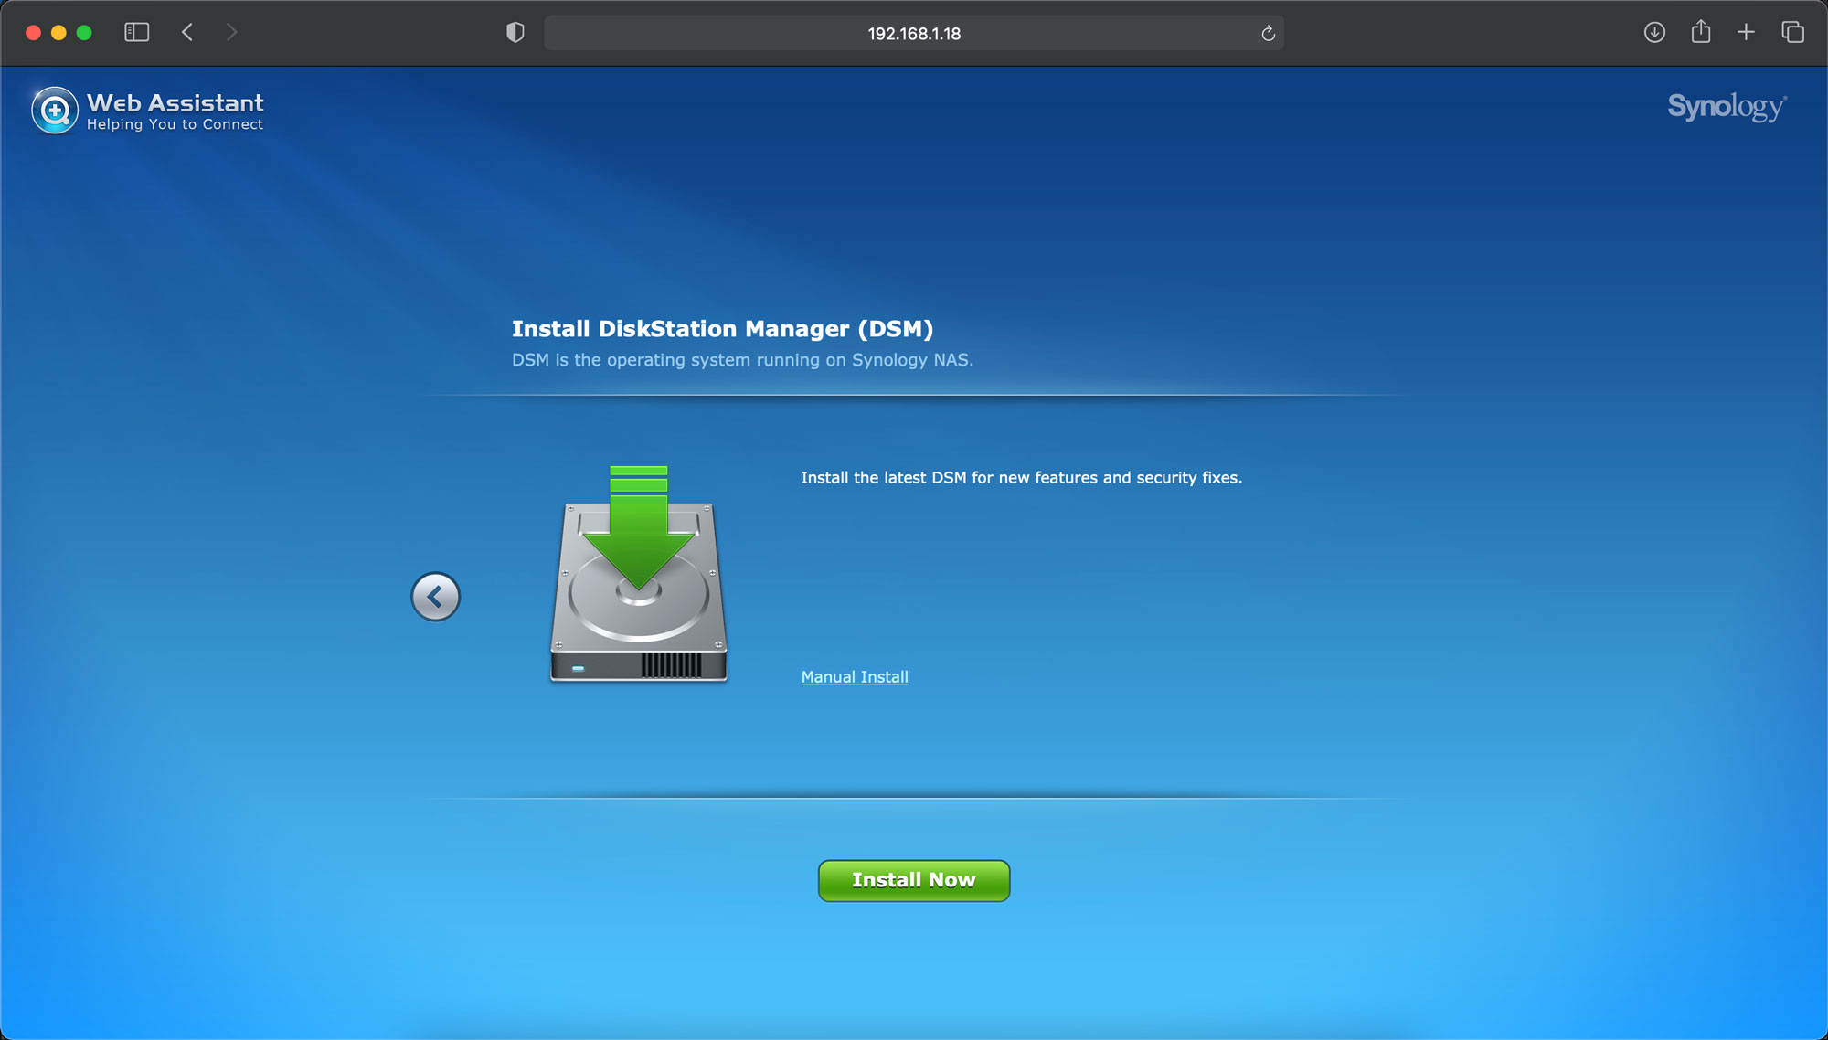Show Safari downloads
The height and width of the screenshot is (1040, 1828).
coord(1654,33)
